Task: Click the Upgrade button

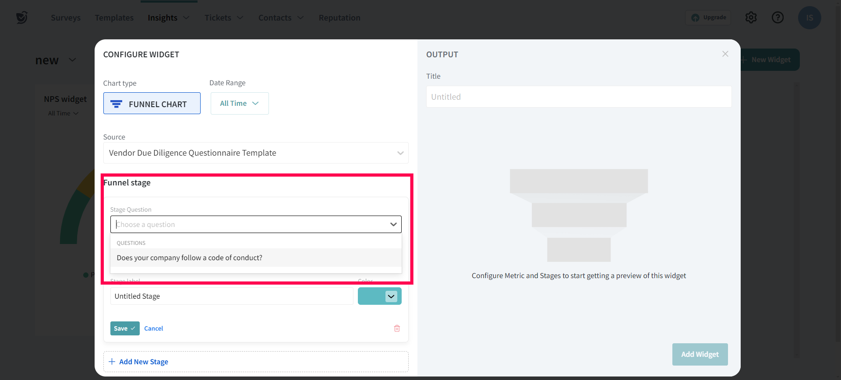Action: click(x=708, y=17)
